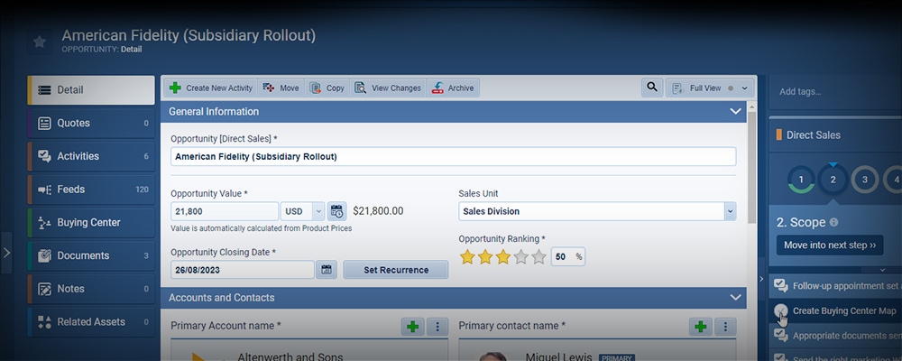Screen dimensions: 902x361
Task: Open the Activities tab
Action: pos(91,156)
